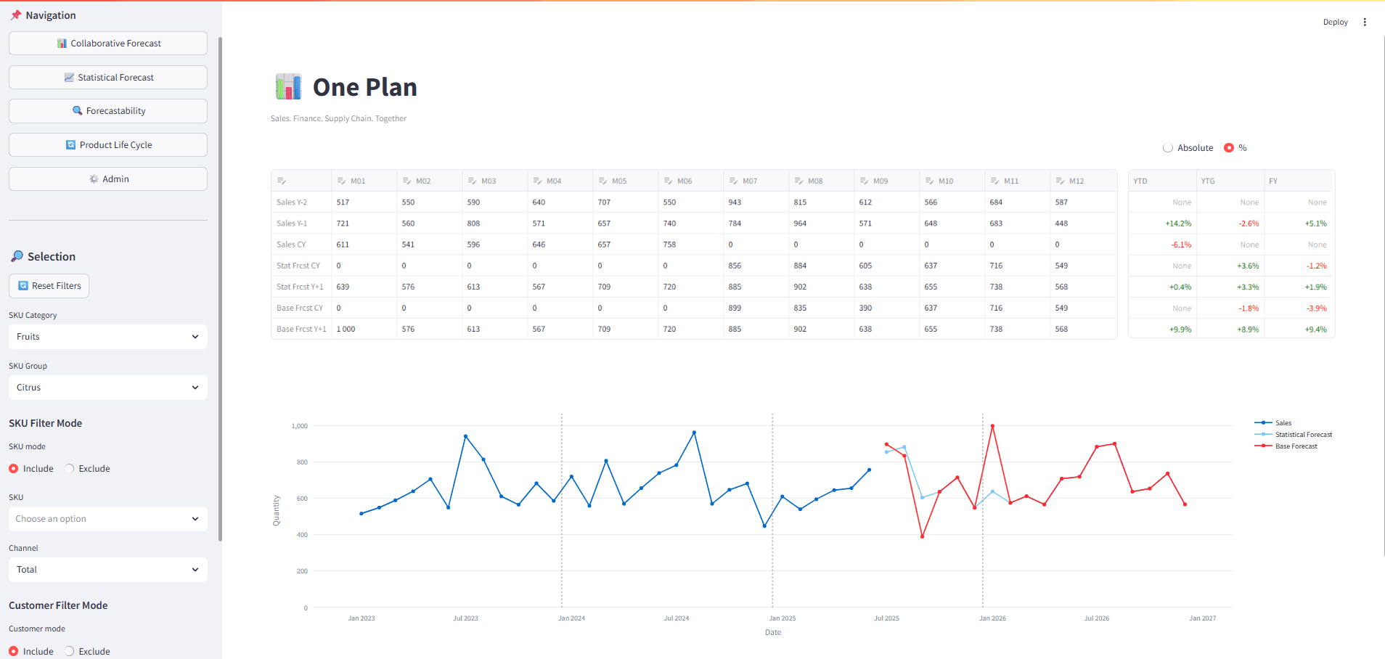Click Deploy in the top menu bar
Image resolution: width=1385 pixels, height=659 pixels.
(x=1335, y=22)
